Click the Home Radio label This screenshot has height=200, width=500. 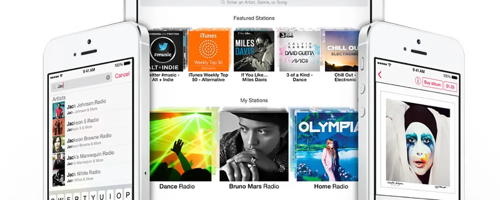coord(331,187)
